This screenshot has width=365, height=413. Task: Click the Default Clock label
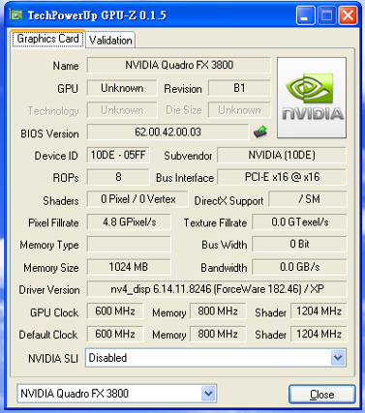48,335
